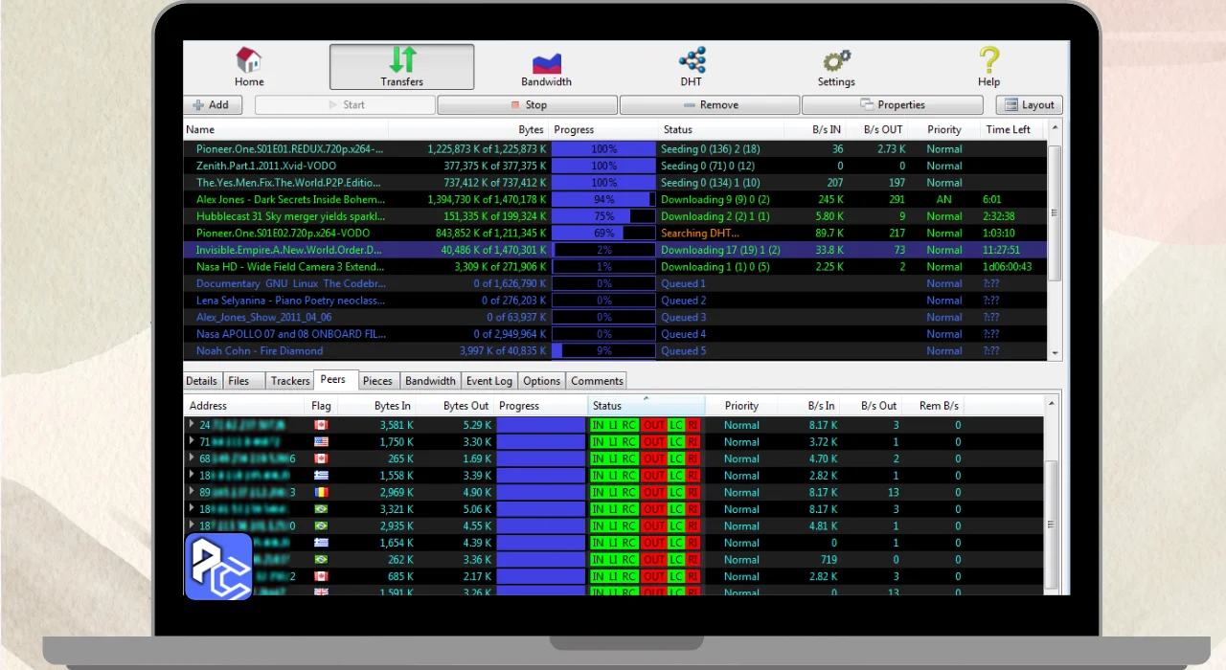
Task: Switch to the Trackers tab
Action: pyautogui.click(x=289, y=381)
